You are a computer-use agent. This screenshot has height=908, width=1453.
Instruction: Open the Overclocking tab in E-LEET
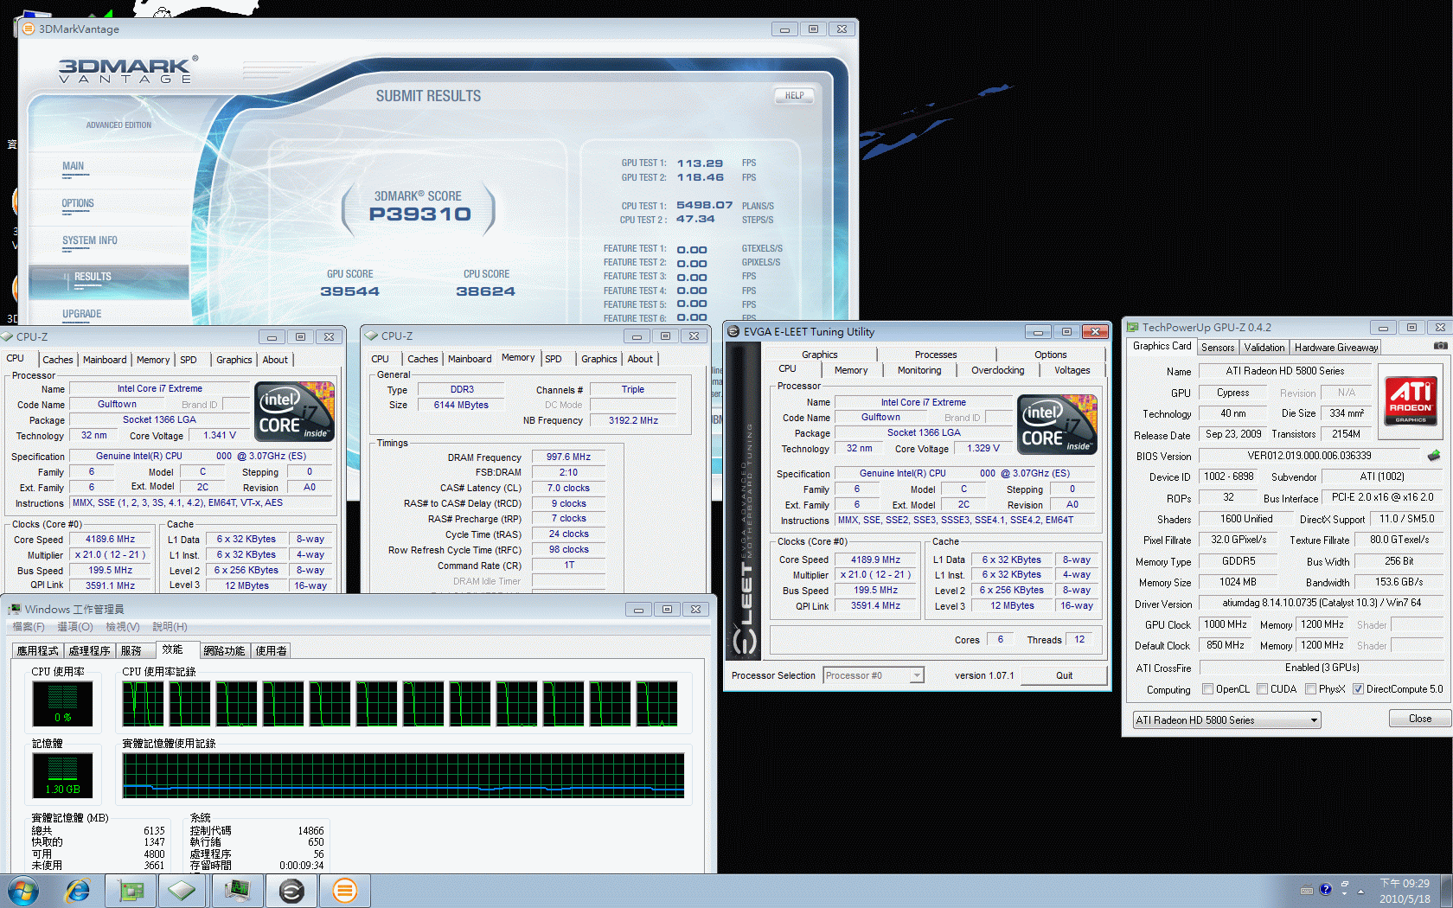[997, 370]
